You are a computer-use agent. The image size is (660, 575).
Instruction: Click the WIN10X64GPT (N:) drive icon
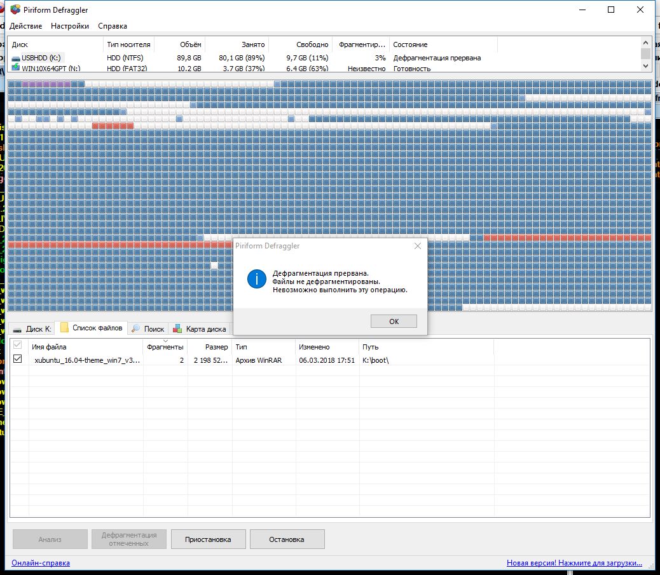click(15, 67)
